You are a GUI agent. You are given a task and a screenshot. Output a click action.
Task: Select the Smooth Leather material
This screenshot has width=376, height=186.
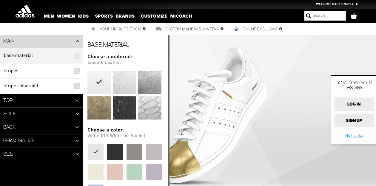pyautogui.click(x=99, y=82)
